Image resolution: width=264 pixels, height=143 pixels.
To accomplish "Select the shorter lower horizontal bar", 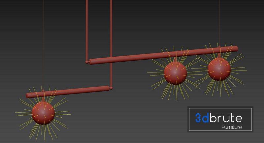I will coord(68,92).
